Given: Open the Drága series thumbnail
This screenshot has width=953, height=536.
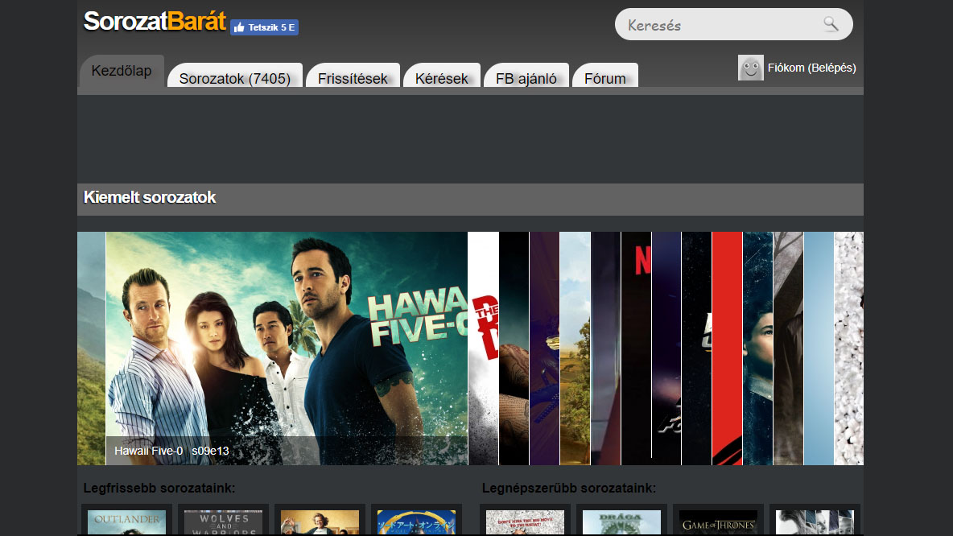Looking at the screenshot, I should point(621,522).
